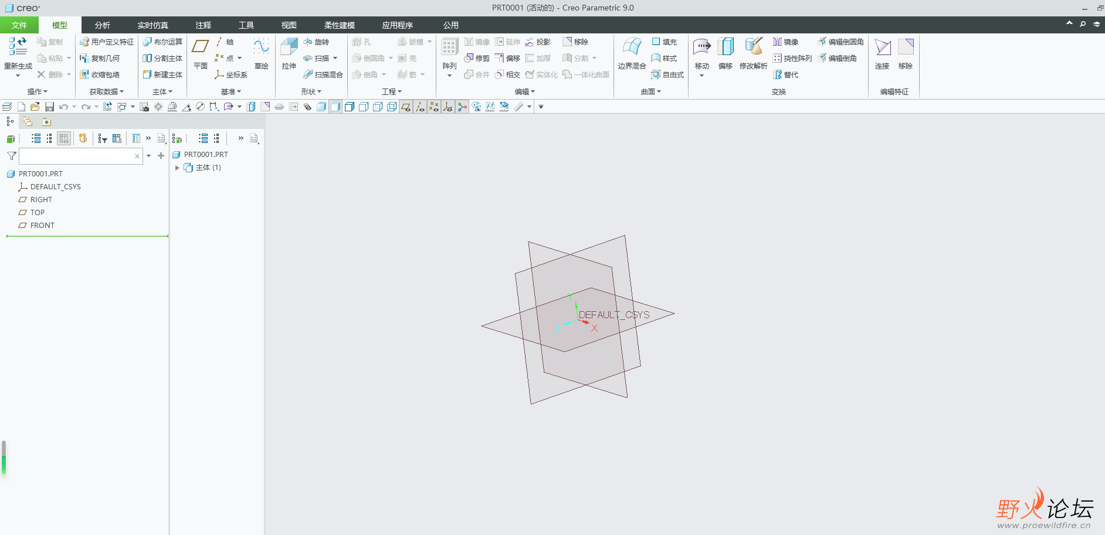1105x535 pixels.
Task: Expand the 获取数据 group dropdown
Action: coord(107,92)
